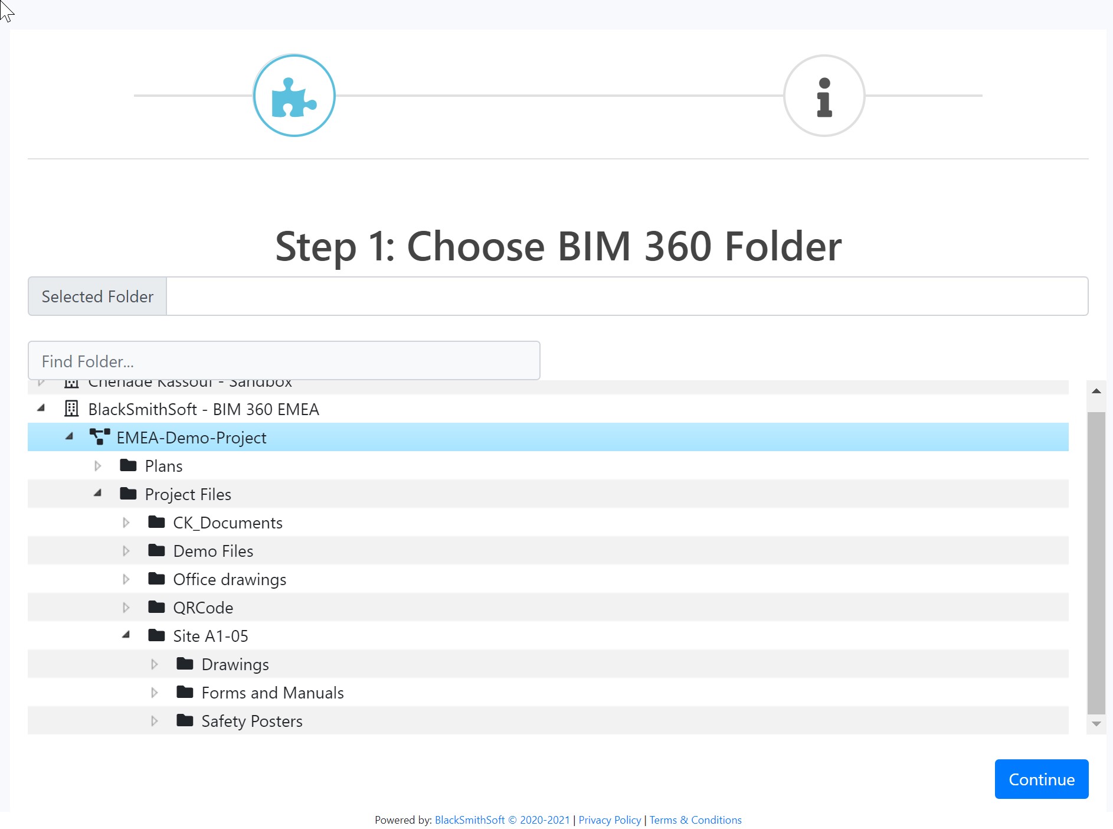
Task: Select the EMEA-Demo-Project label
Action: coord(191,438)
